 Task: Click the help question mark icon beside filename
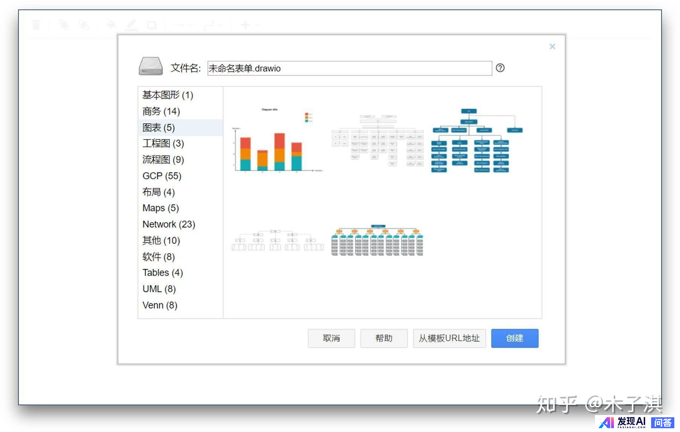[500, 68]
